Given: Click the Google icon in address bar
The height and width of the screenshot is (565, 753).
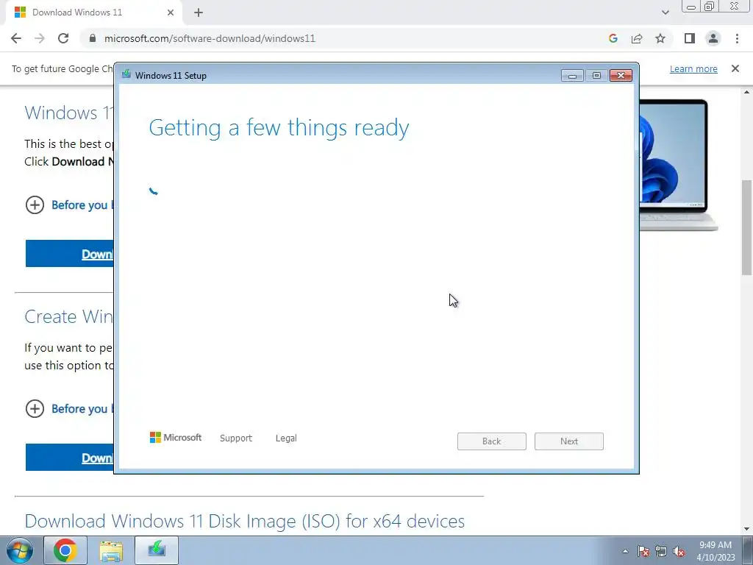Looking at the screenshot, I should [613, 38].
